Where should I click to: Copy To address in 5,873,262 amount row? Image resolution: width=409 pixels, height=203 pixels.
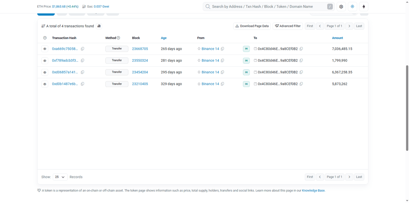[x=301, y=84]
